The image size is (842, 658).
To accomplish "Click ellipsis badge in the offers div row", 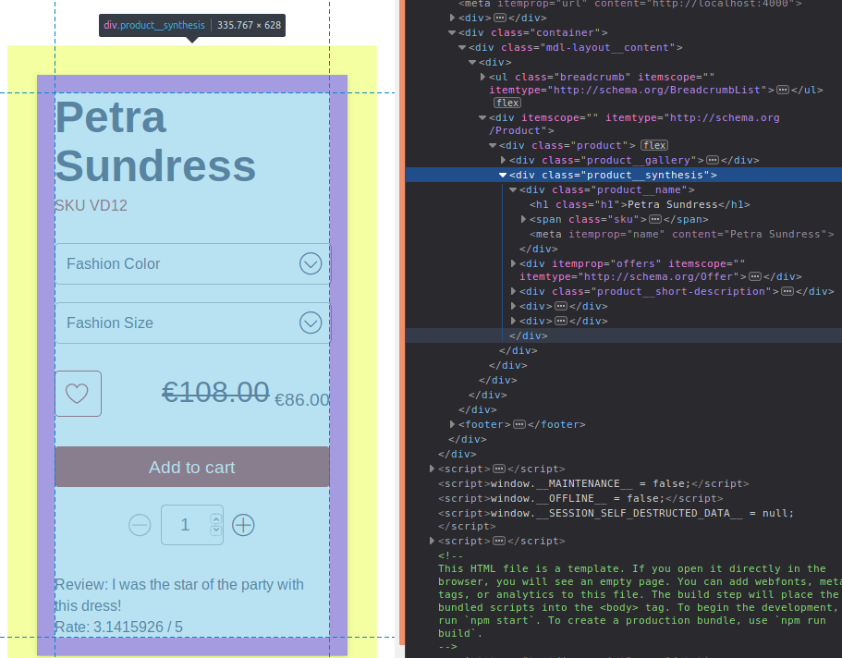I will 755,276.
